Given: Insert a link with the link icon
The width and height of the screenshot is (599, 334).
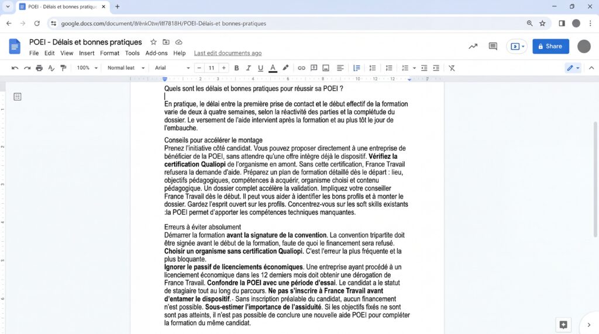Looking at the screenshot, I should [301, 68].
